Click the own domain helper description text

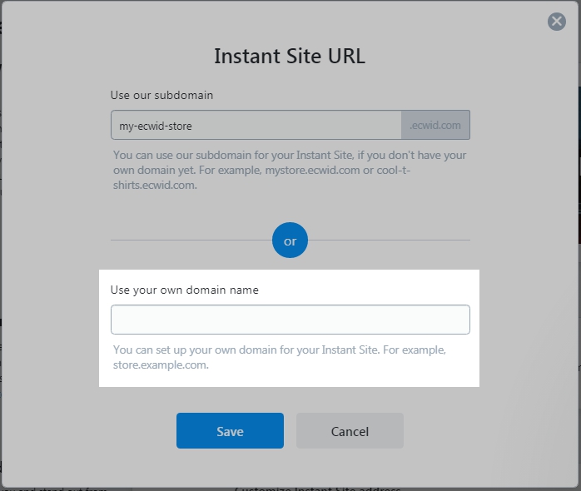click(280, 357)
